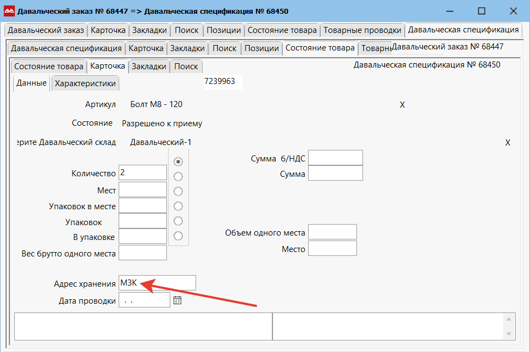
Task: Click the Объем одного места input field
Action: tap(332, 232)
